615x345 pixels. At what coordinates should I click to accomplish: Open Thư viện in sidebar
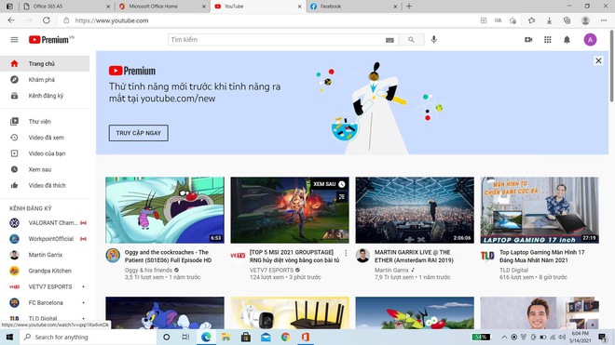[x=45, y=122]
